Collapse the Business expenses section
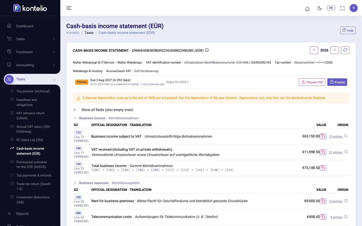362x226 pixels. click(75, 183)
